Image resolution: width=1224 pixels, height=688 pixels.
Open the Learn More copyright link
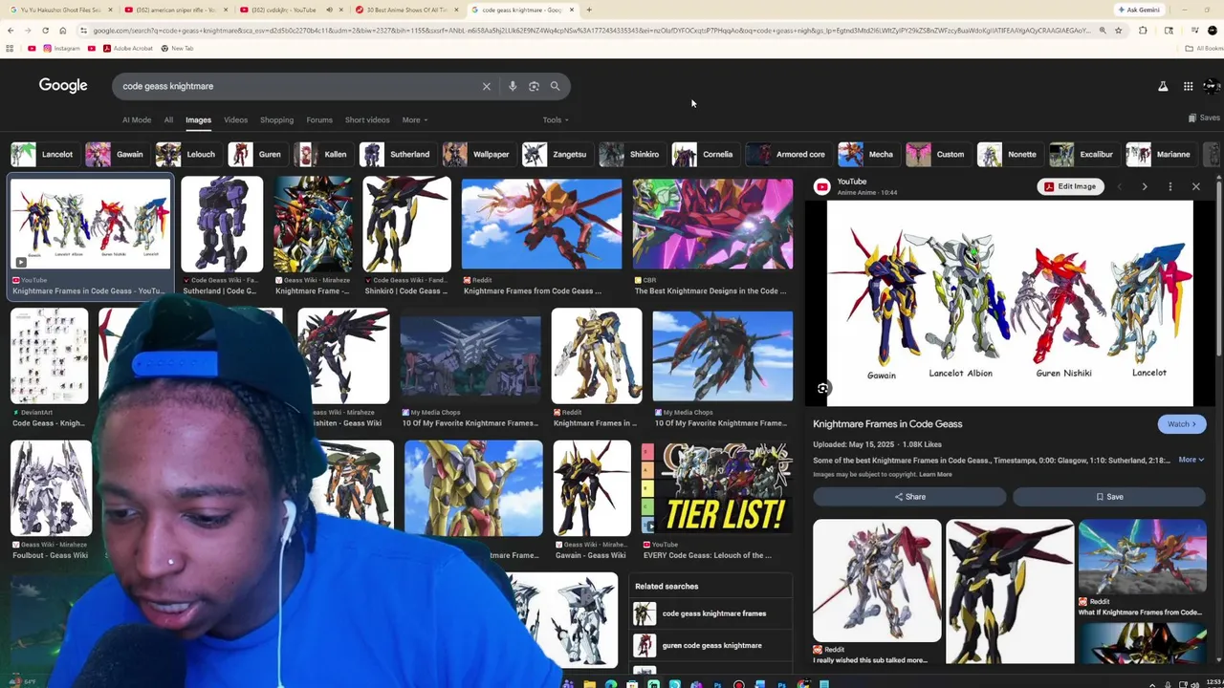pos(935,475)
